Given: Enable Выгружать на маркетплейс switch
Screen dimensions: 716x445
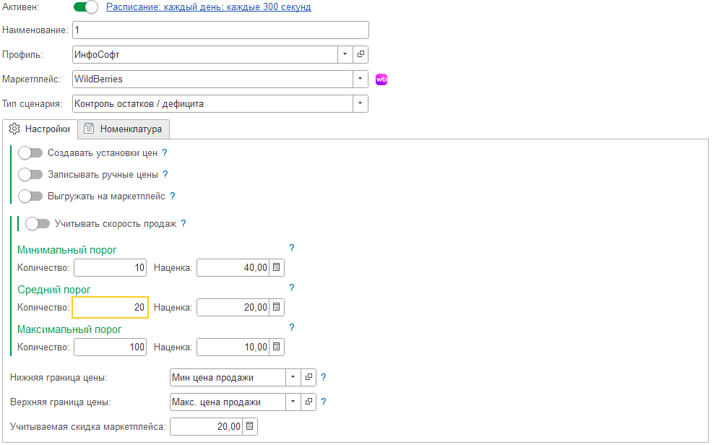Looking at the screenshot, I should 30,196.
